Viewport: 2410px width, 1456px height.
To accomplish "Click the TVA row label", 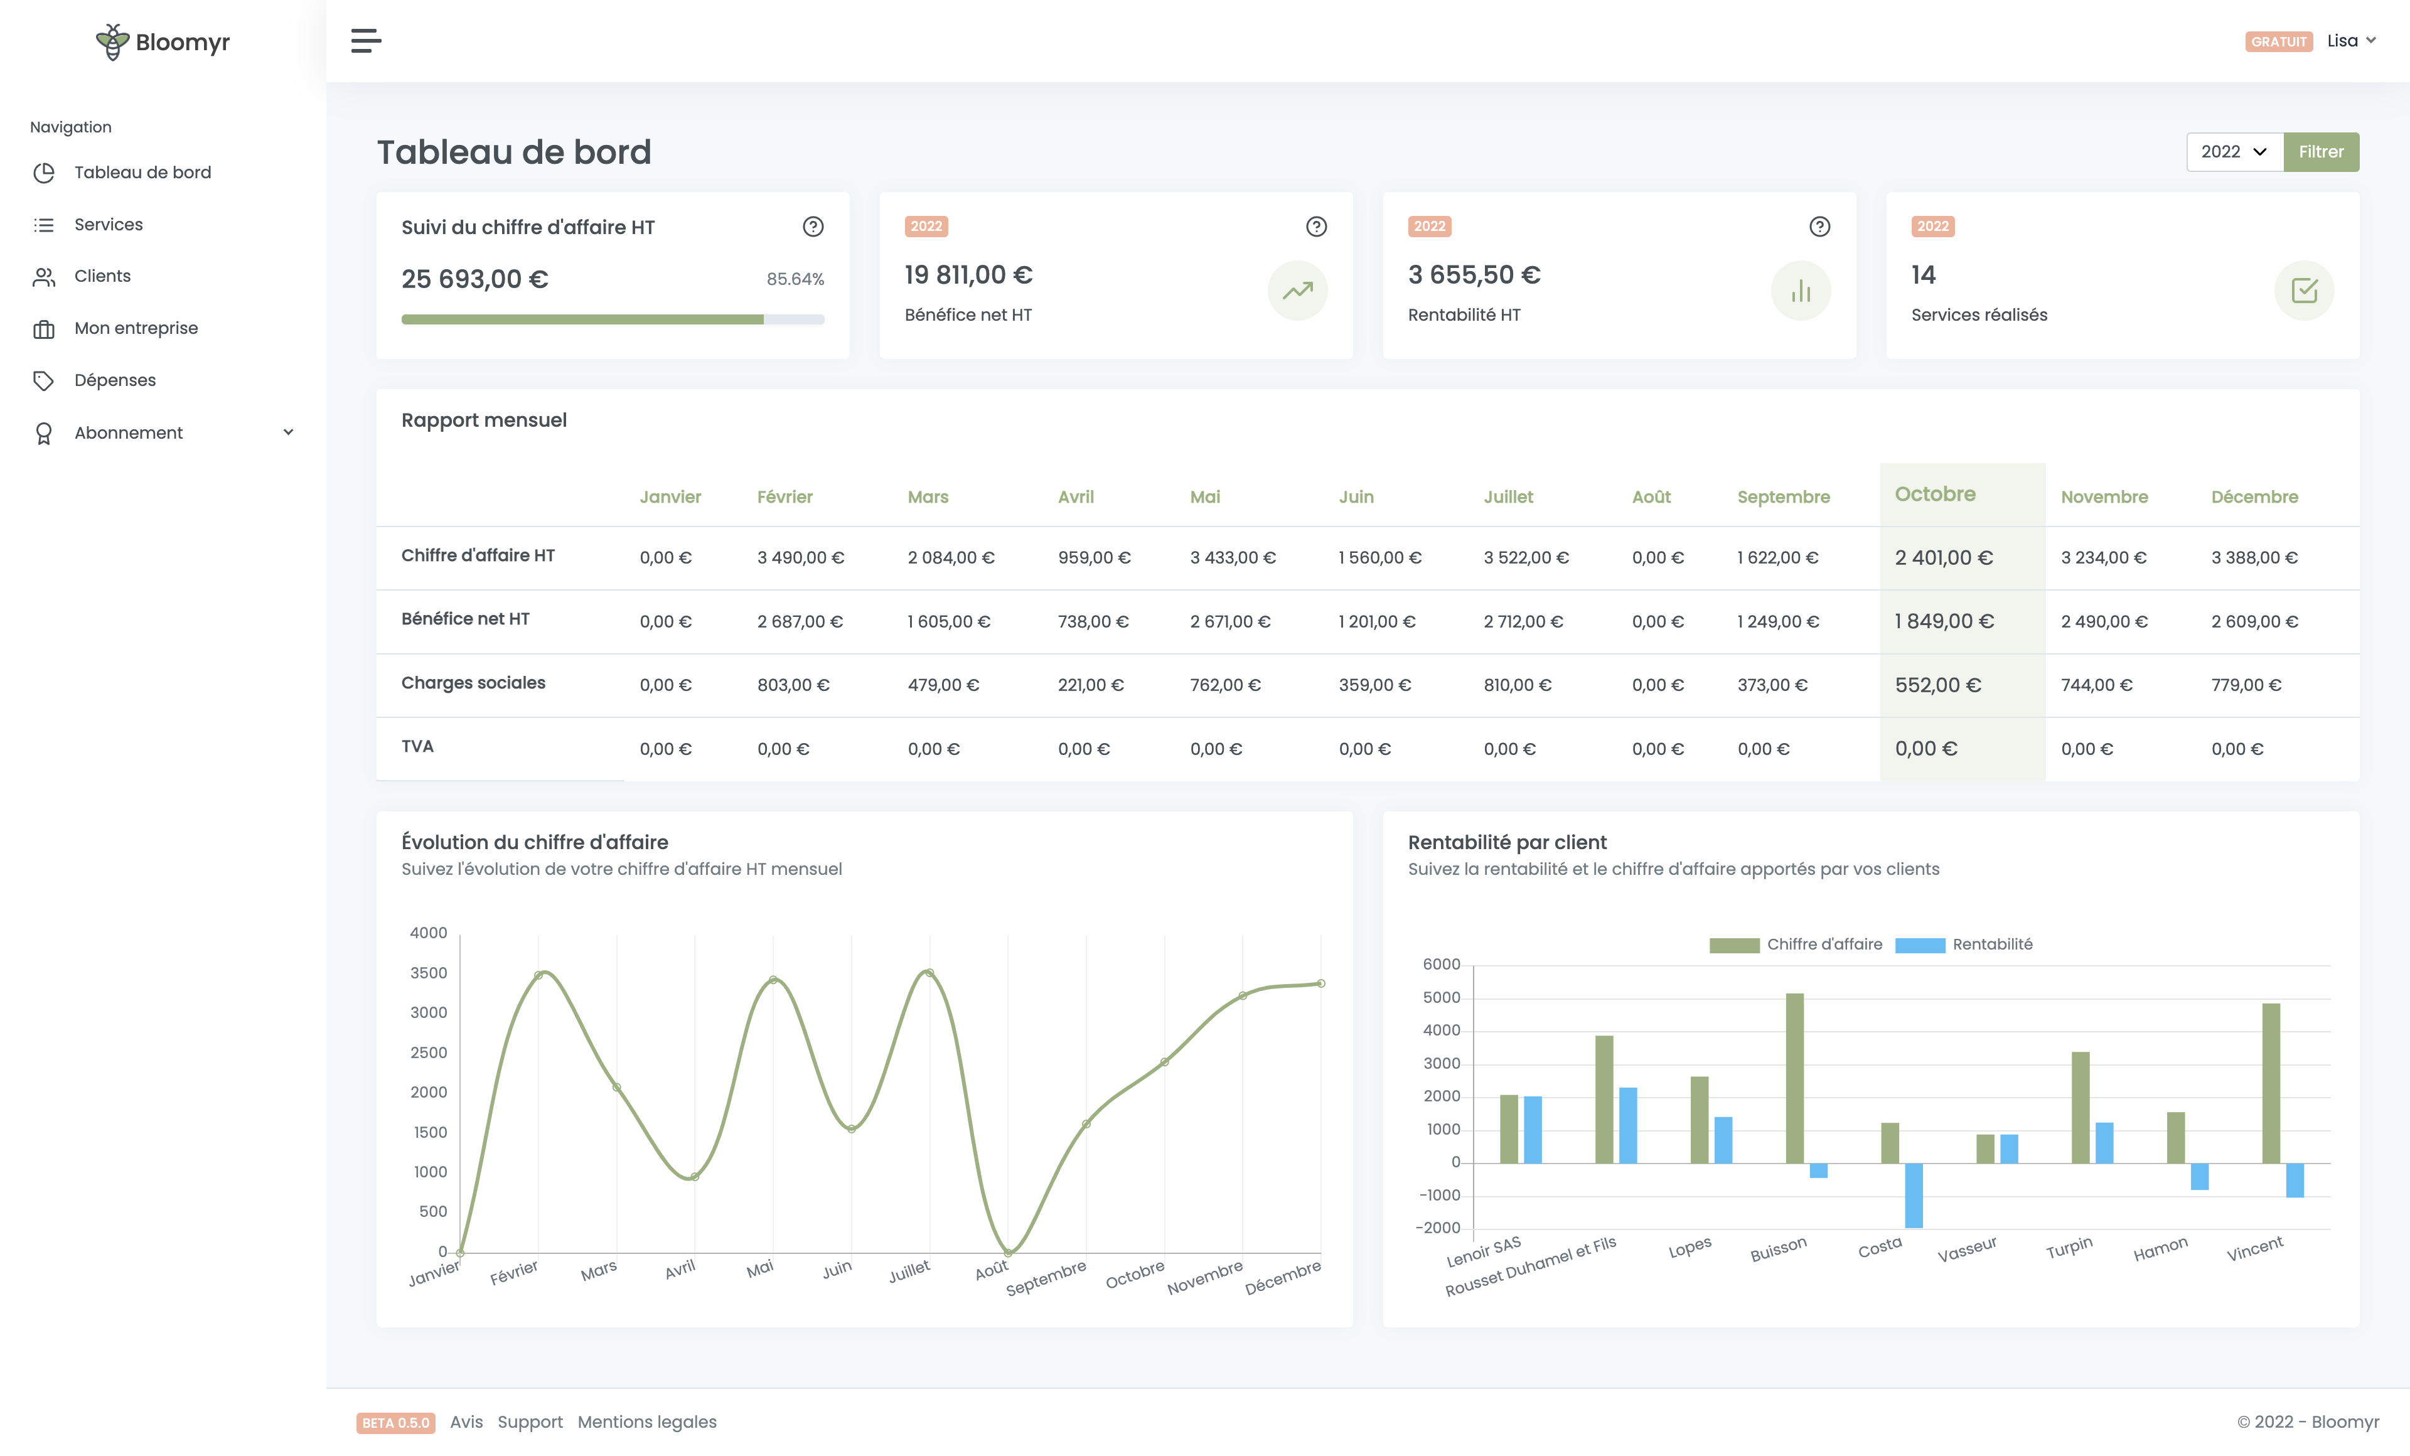I will coord(417,746).
